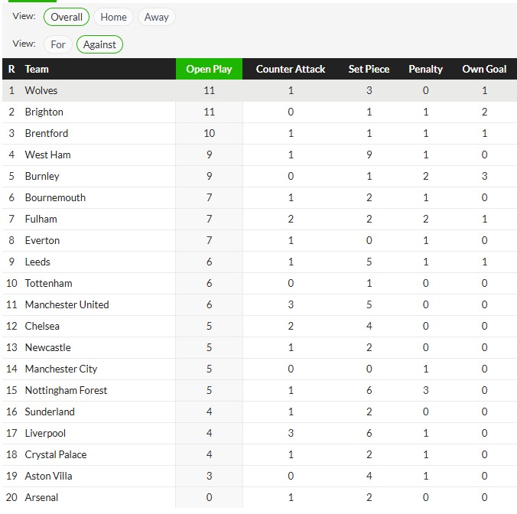Select the Overall view filter
This screenshot has width=517, height=514.
(67, 17)
